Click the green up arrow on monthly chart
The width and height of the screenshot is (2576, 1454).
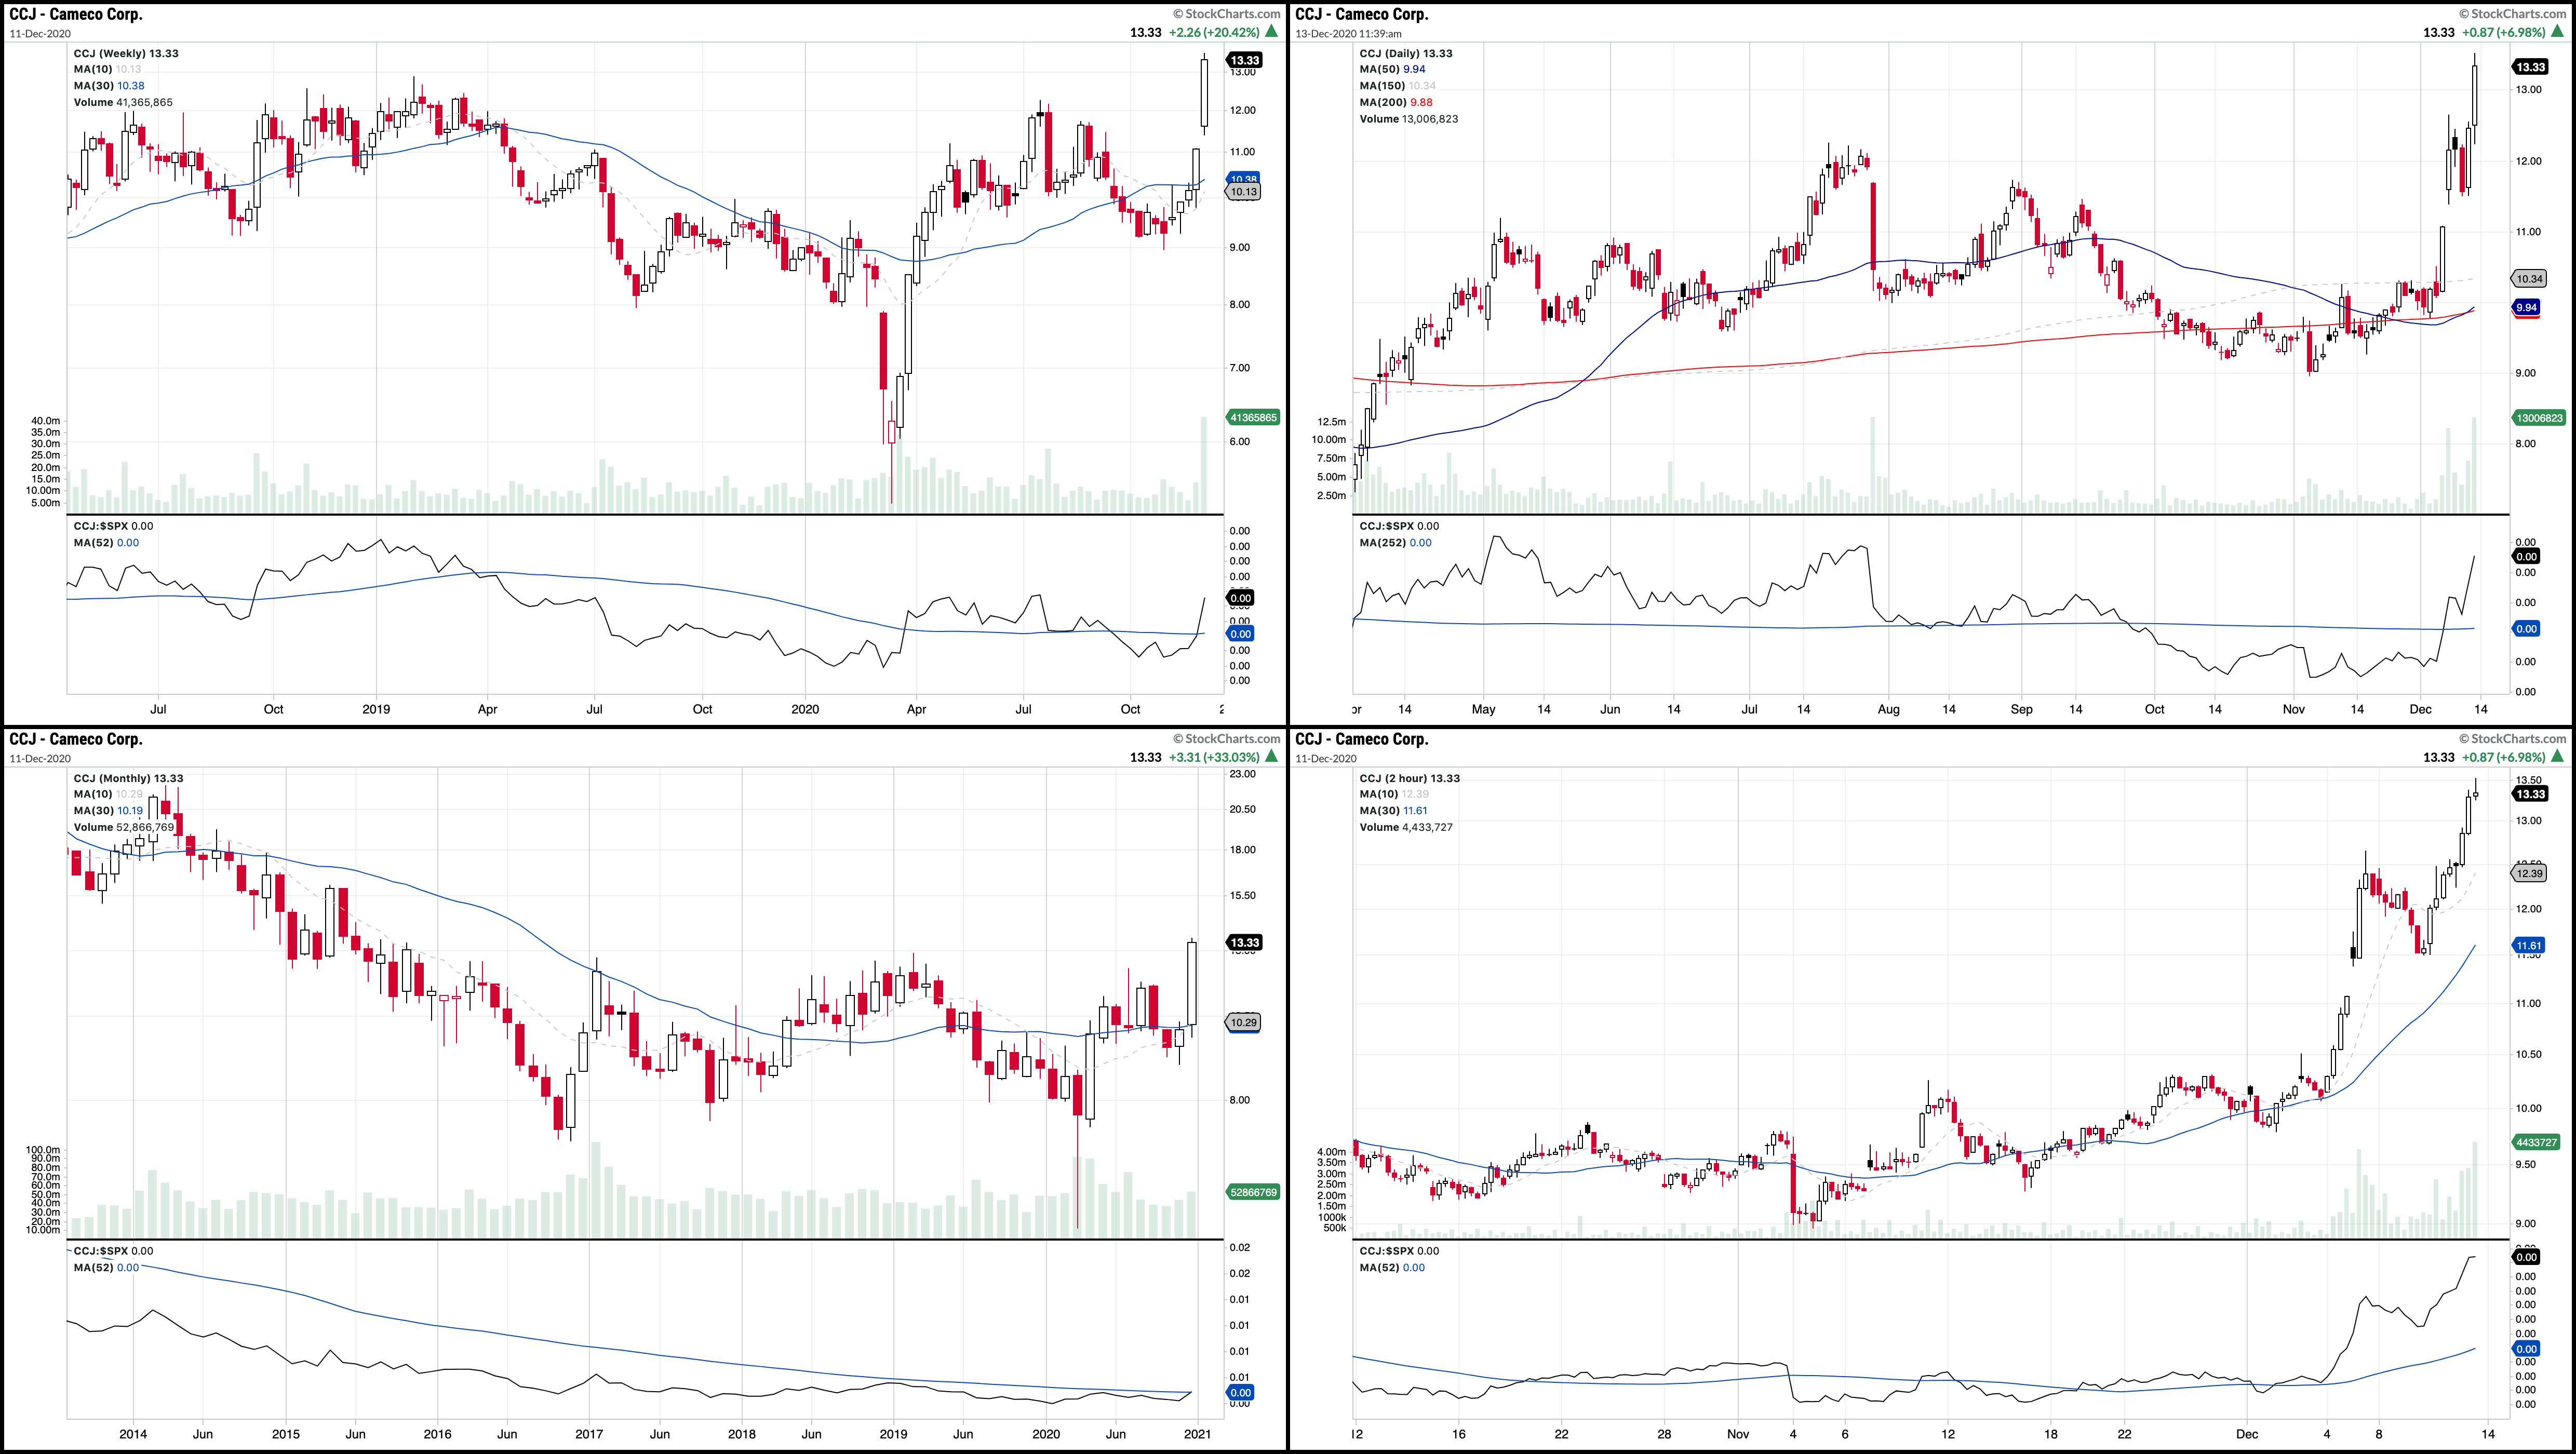click(x=1271, y=757)
